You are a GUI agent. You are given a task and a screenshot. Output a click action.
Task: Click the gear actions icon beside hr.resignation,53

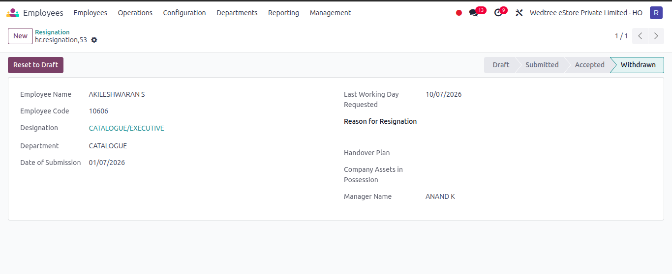[x=94, y=40]
